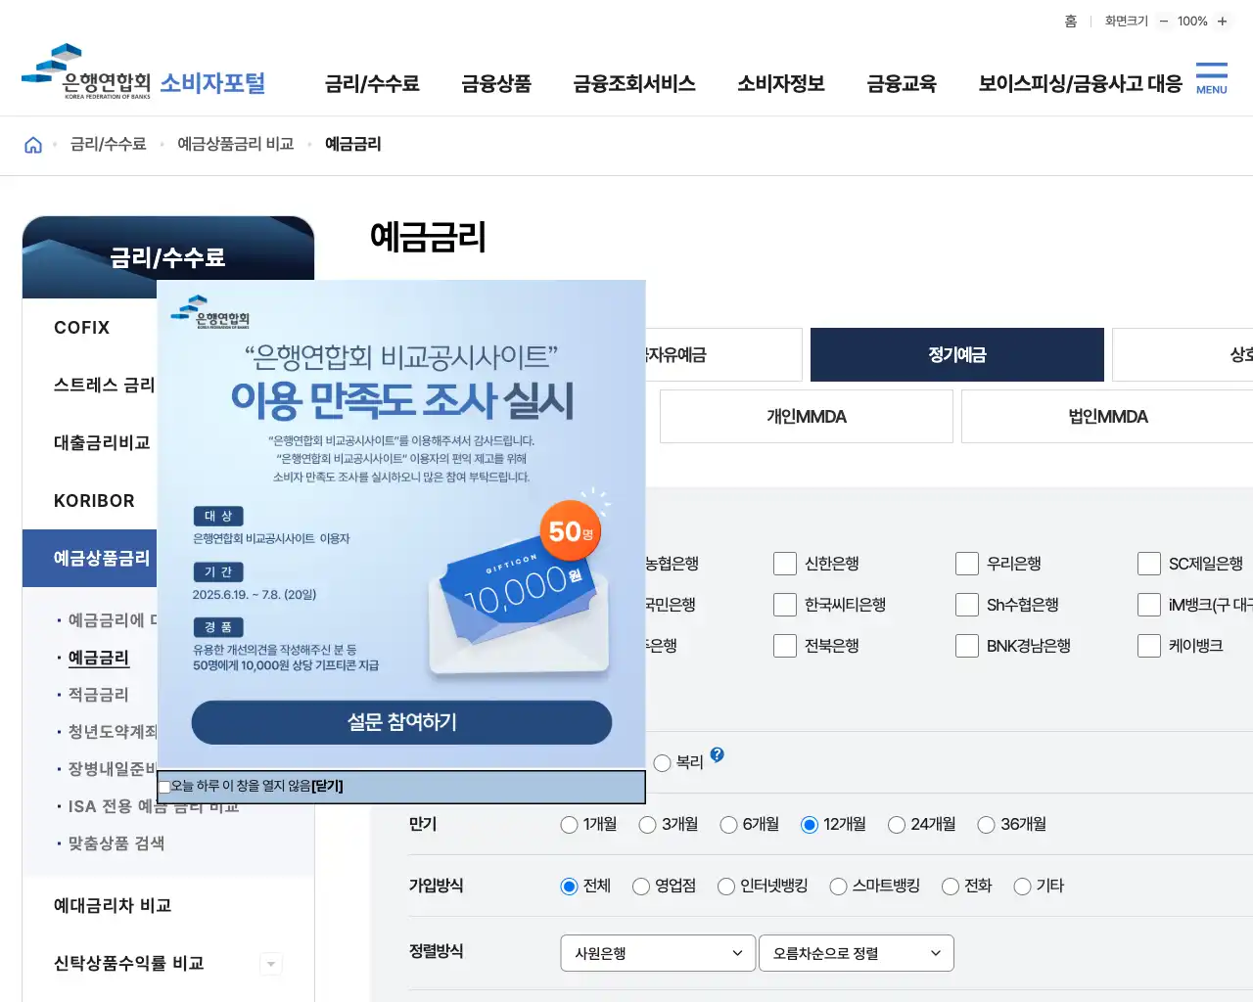1253x1002 pixels.
Task: Click the 은행연합회 소비자포털 logo
Action: 144,72
